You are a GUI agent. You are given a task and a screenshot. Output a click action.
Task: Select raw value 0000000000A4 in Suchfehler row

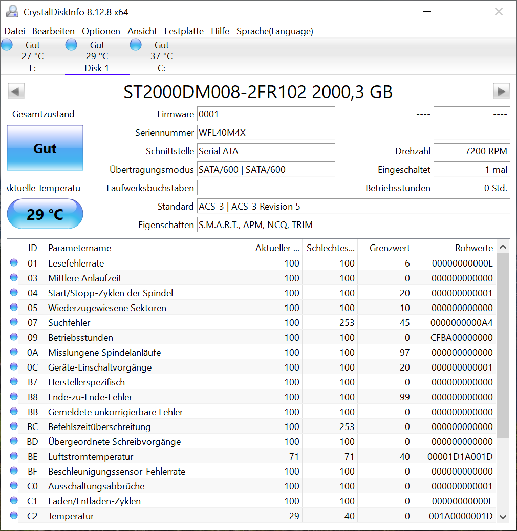pos(462,323)
